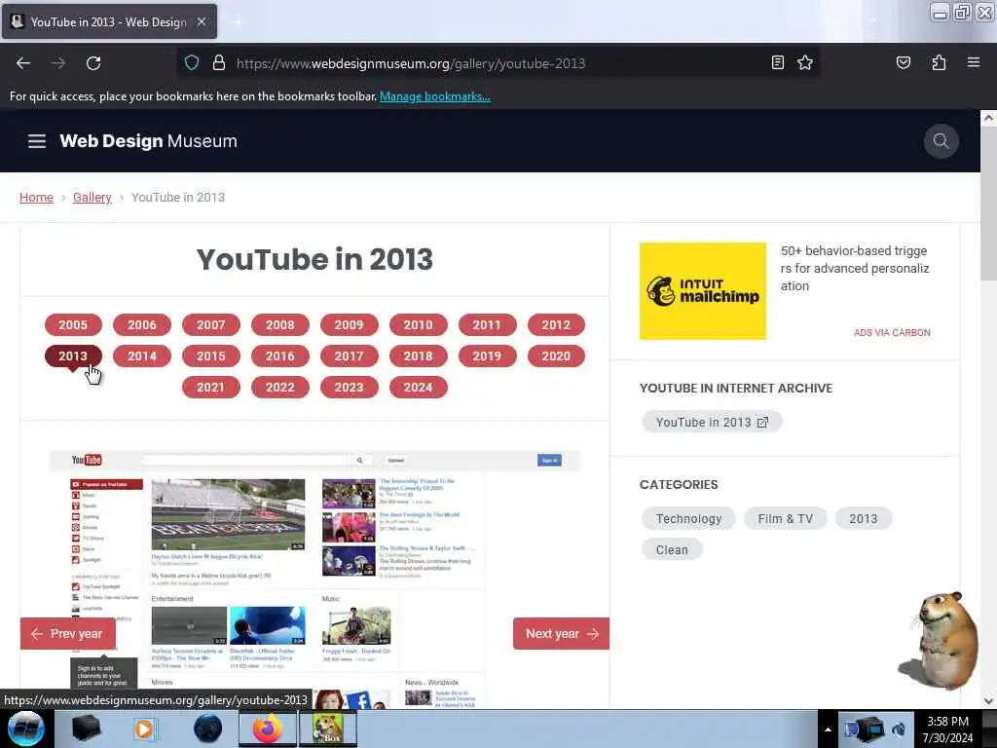Image resolution: width=997 pixels, height=748 pixels.
Task: Click the Web Design Museum logo
Action: click(148, 141)
